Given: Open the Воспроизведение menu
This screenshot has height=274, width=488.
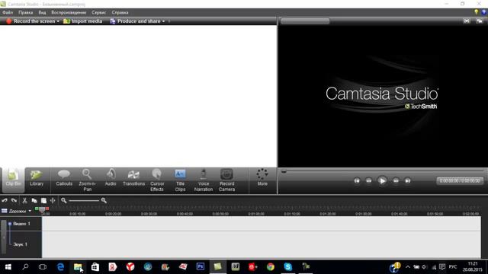Looking at the screenshot, I should 69,12.
